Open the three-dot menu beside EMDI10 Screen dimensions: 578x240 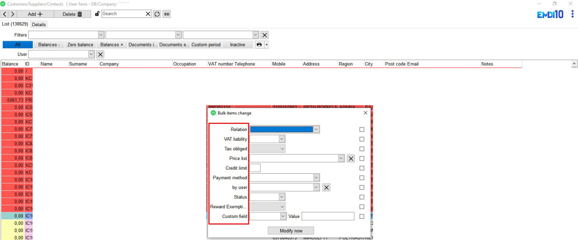(572, 14)
